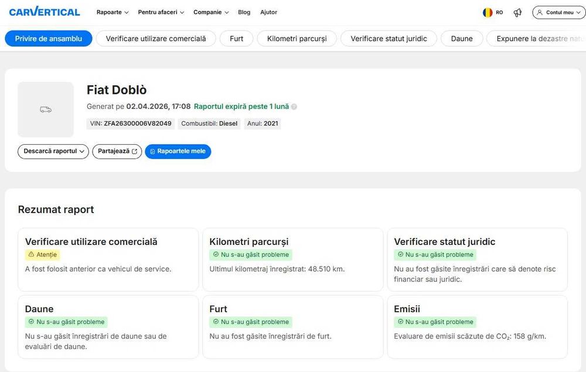Click the yellow Atenție warning badge
This screenshot has width=586, height=372.
[43, 255]
